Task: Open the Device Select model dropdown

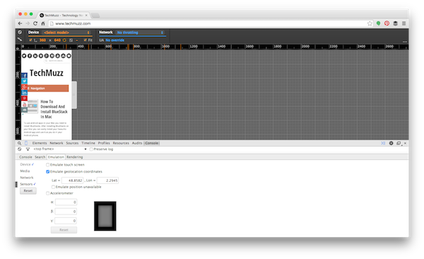Action: 66,33
